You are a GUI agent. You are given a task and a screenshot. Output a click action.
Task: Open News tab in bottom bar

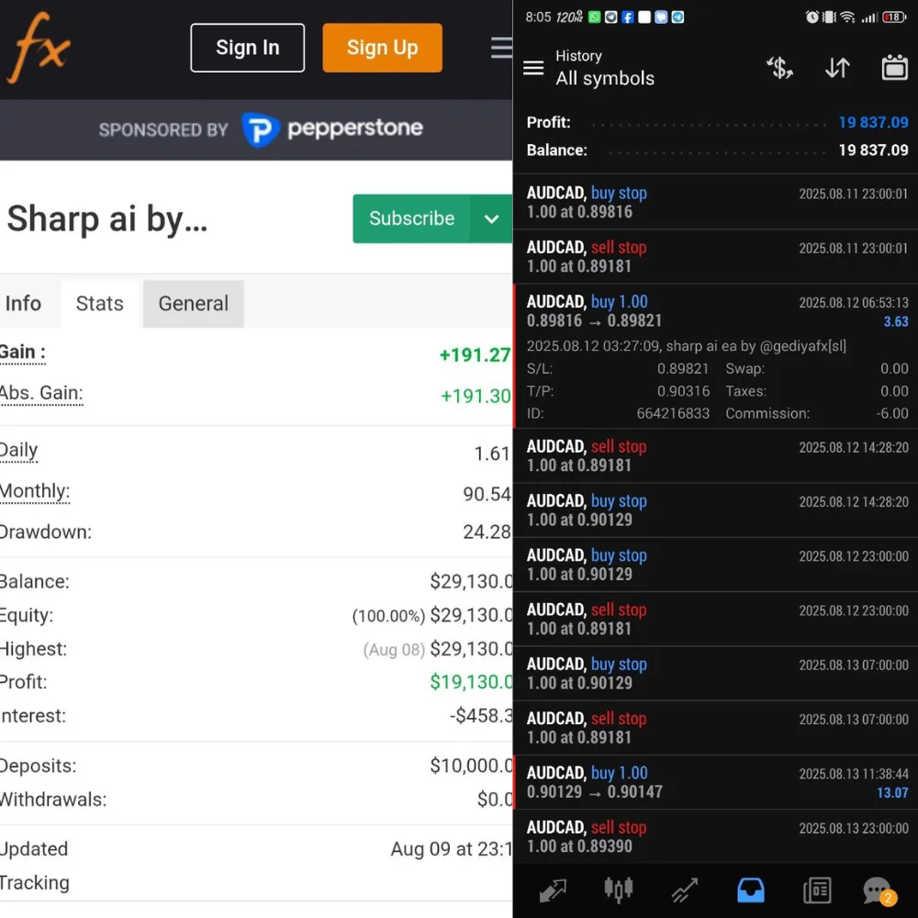[817, 890]
